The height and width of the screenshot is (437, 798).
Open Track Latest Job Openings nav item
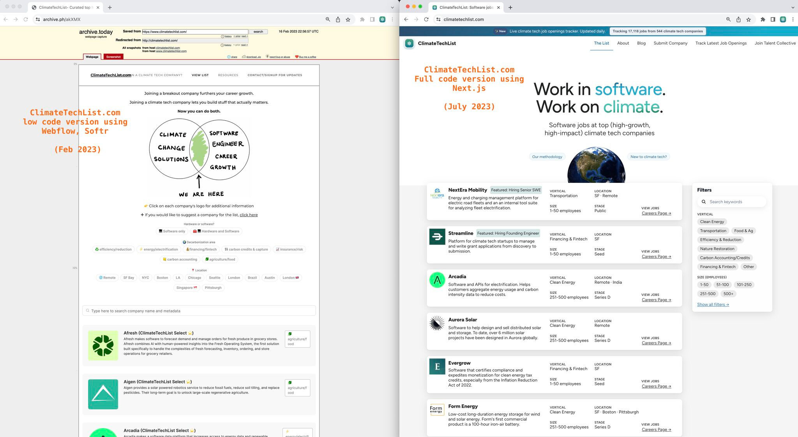click(x=721, y=43)
